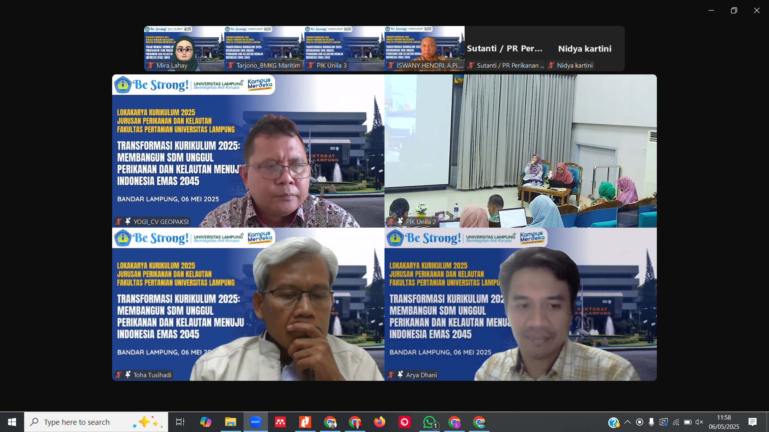Toggle system volume mute icon

pos(699,422)
